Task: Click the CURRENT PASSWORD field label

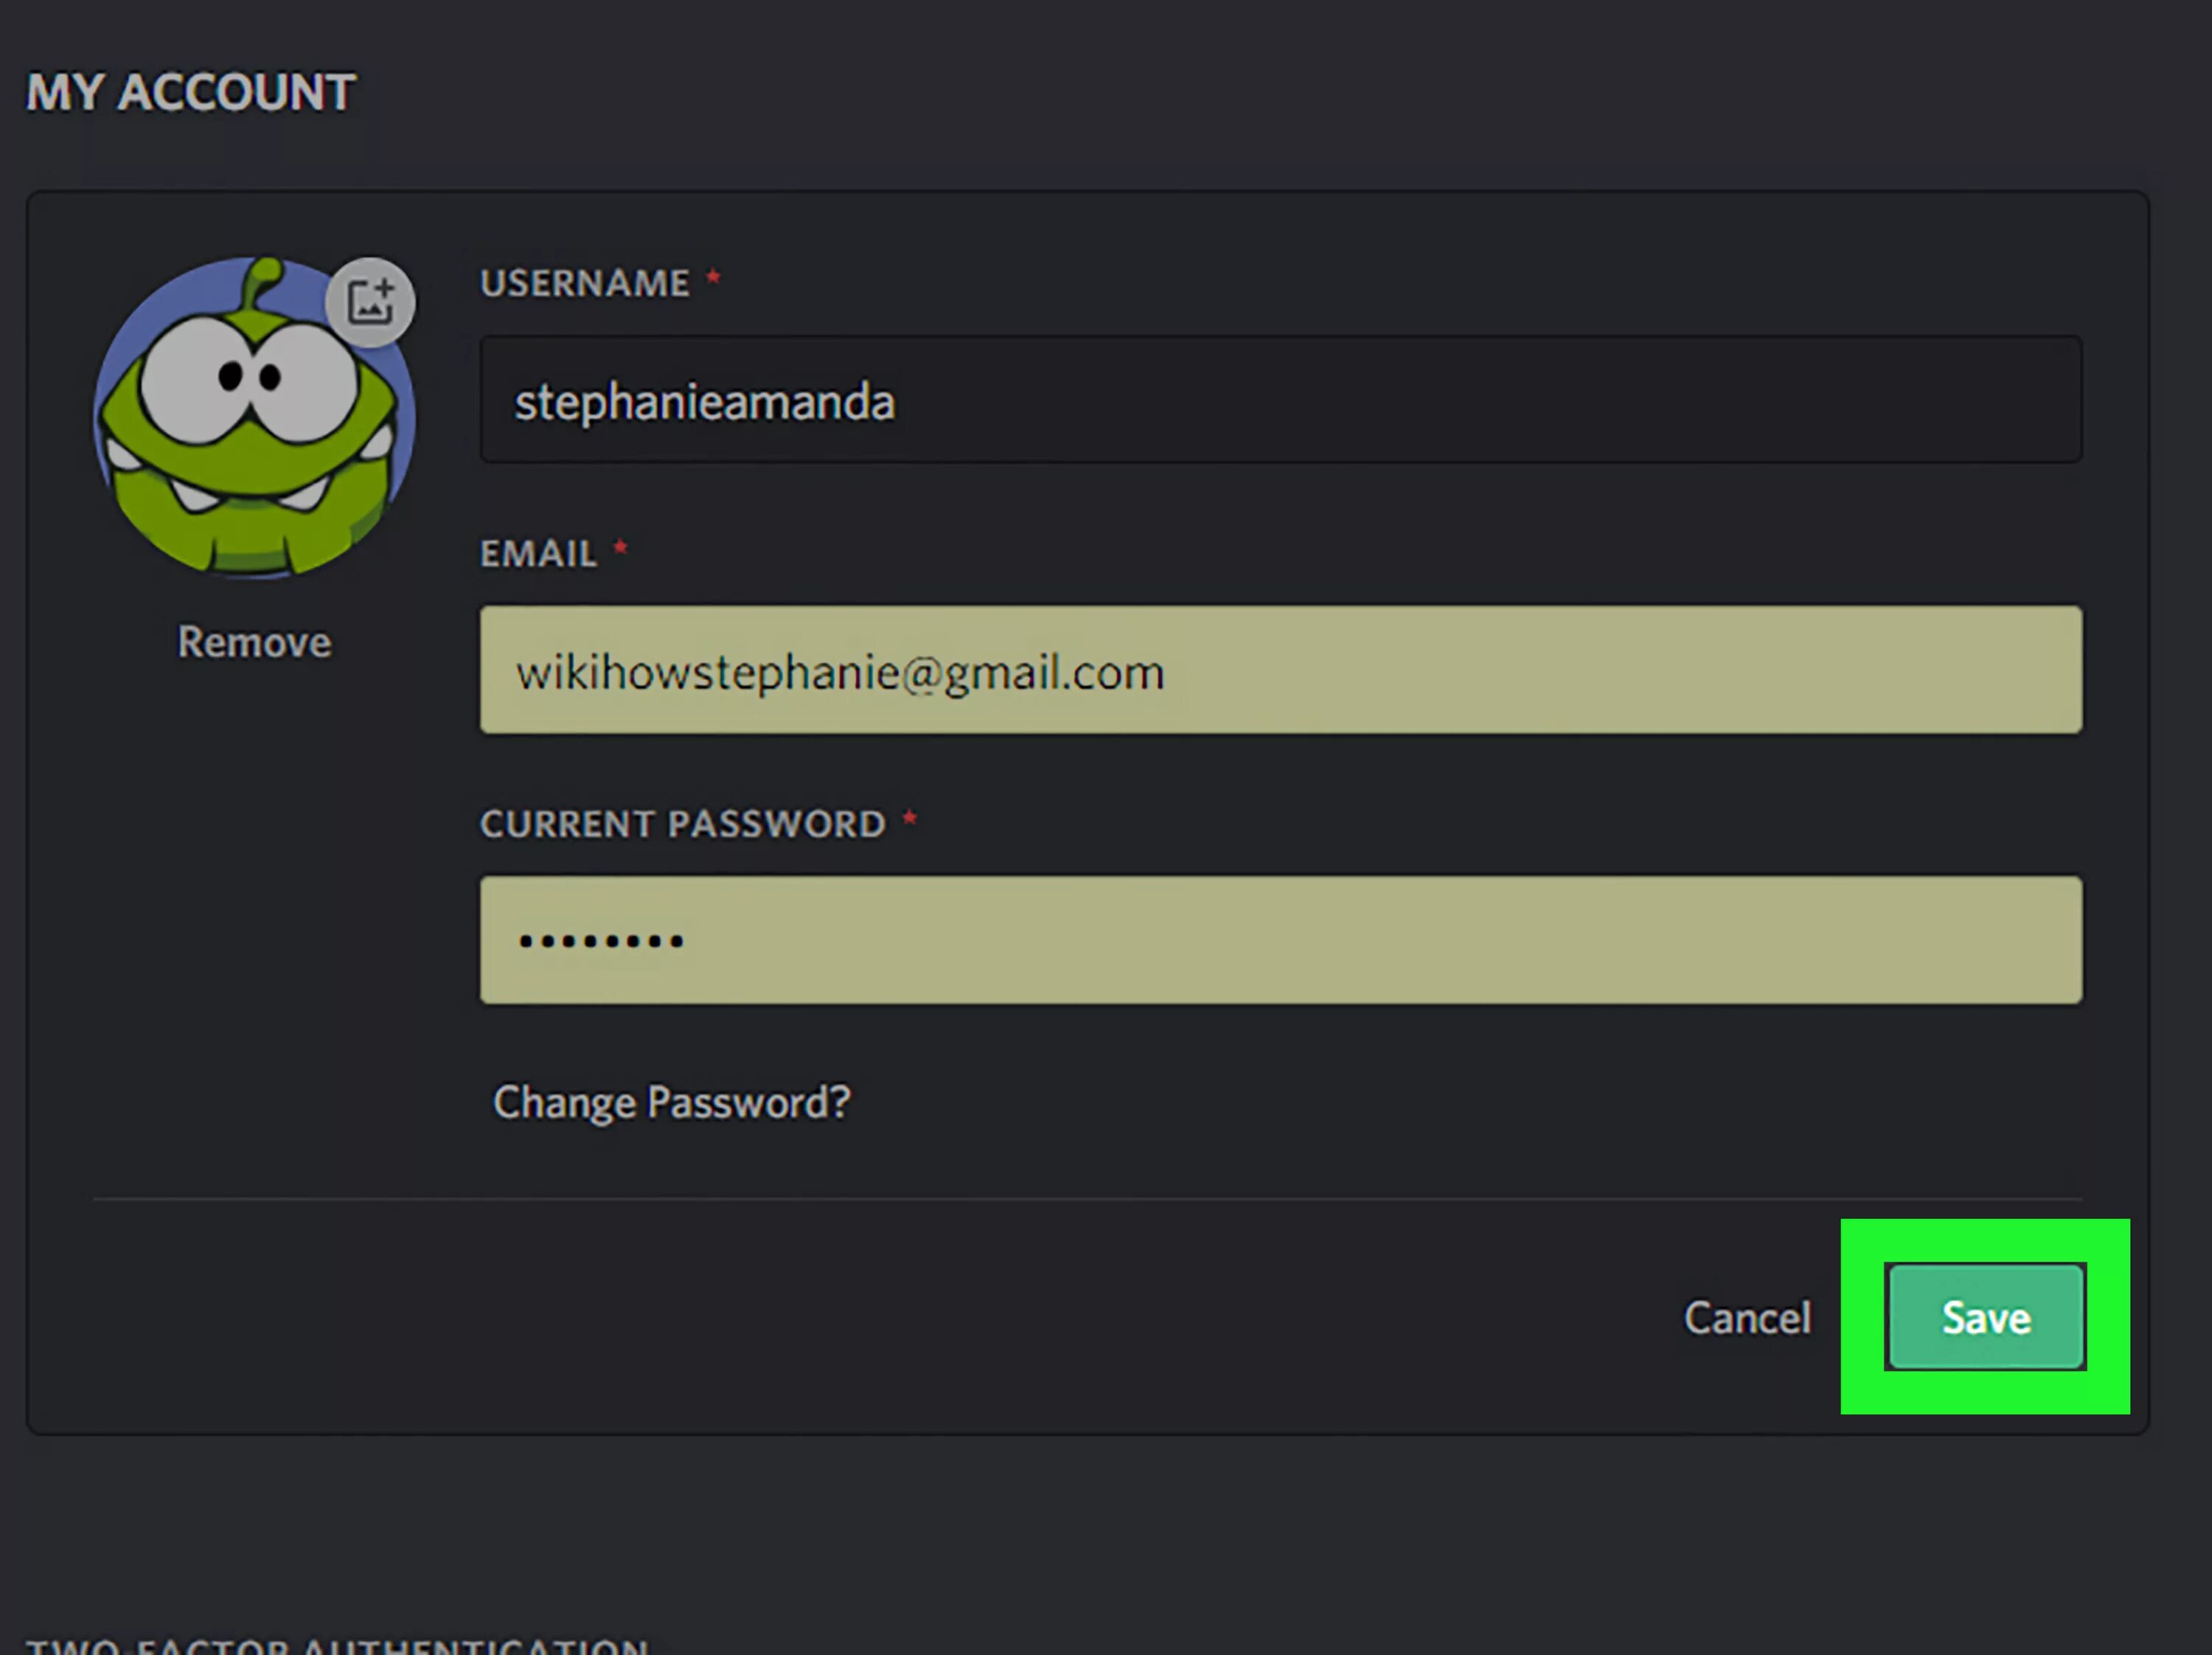Action: 683,824
